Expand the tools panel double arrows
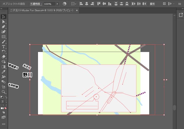The width and height of the screenshot is (184, 129). [1, 9]
